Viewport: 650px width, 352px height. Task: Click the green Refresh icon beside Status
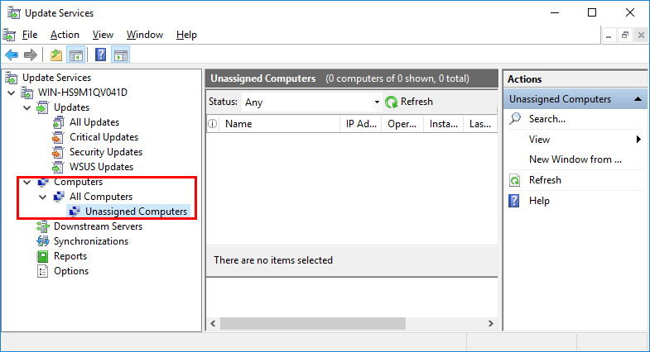coord(391,102)
